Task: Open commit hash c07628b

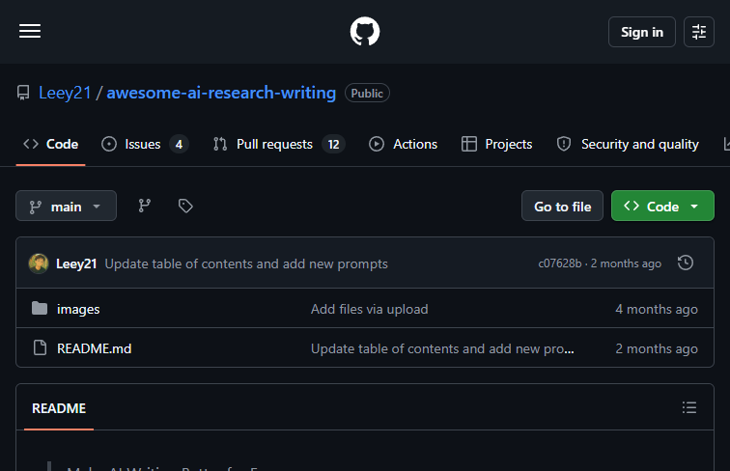Action: pyautogui.click(x=560, y=263)
